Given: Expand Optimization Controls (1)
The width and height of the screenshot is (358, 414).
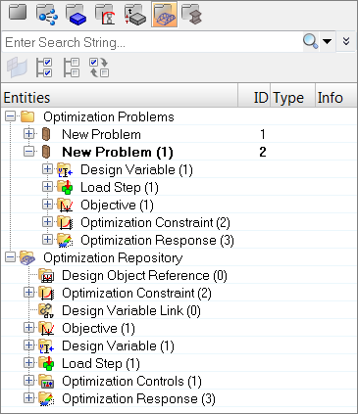Looking at the screenshot, I should [28, 381].
